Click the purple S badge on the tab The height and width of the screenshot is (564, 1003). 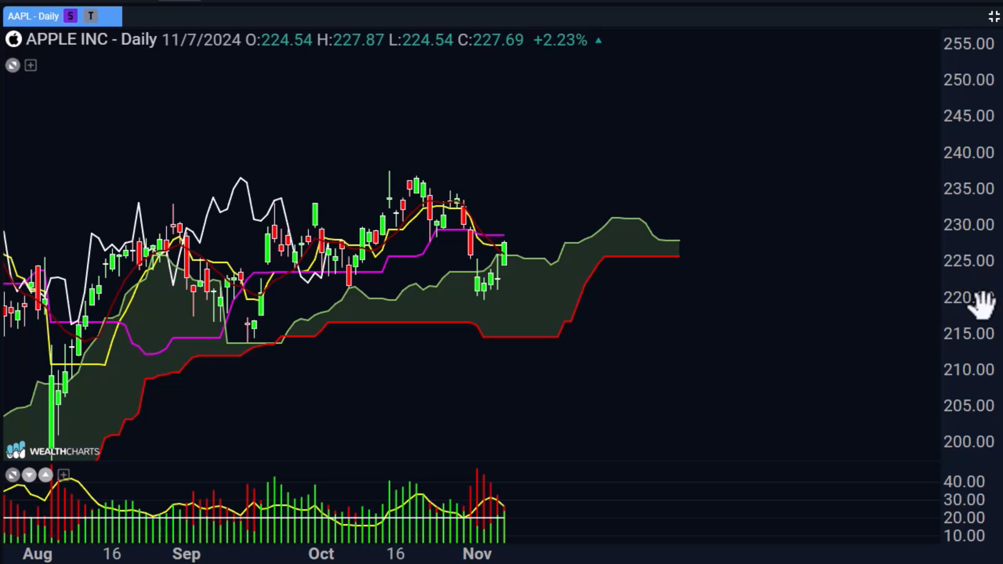point(71,16)
